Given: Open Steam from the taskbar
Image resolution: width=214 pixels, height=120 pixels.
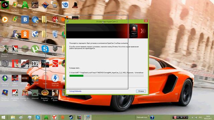Looking at the screenshot, I should click(71, 117).
